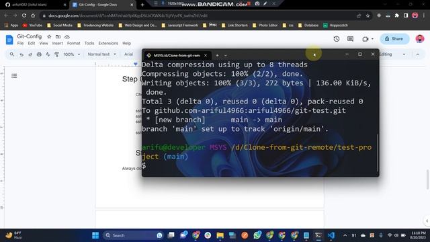Select the paint format roller icon
Viewport: 430px width, 242px height.
(x=56, y=54)
